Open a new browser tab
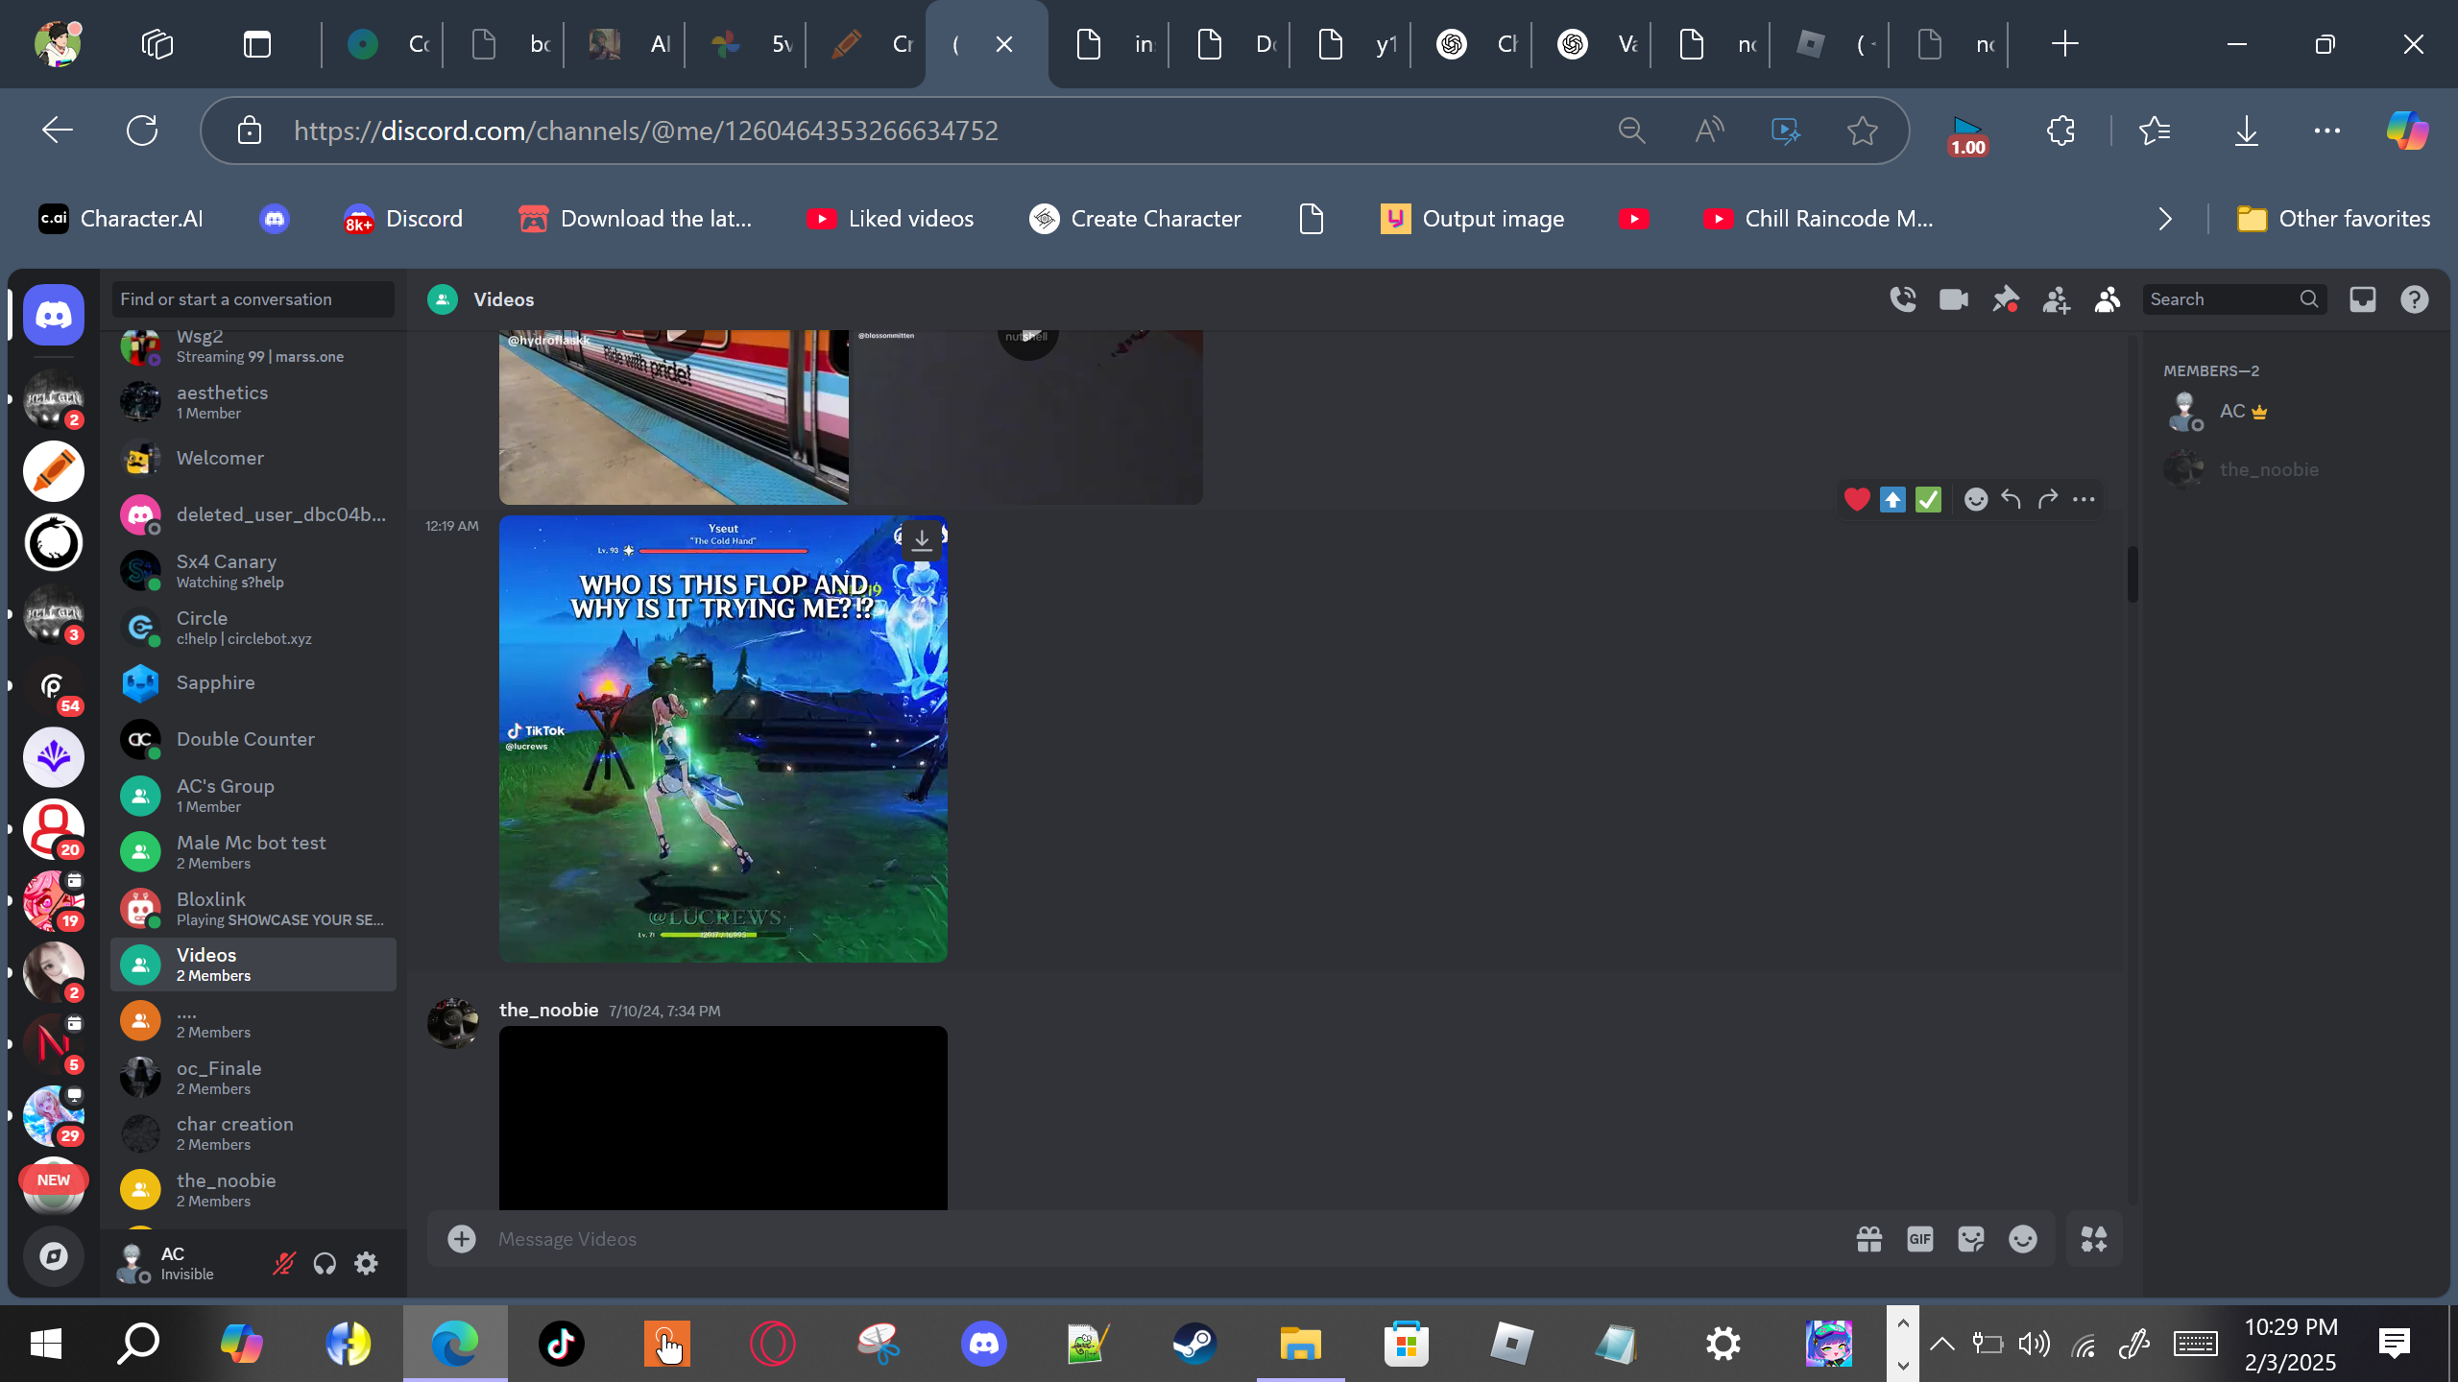 [x=2064, y=44]
